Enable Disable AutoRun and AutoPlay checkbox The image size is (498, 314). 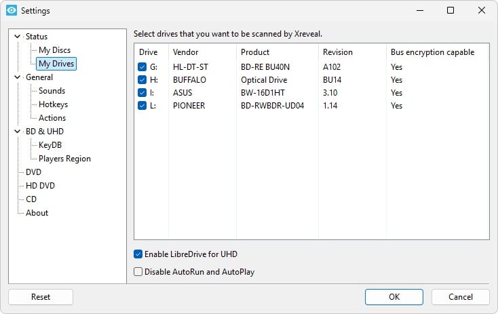tap(138, 272)
